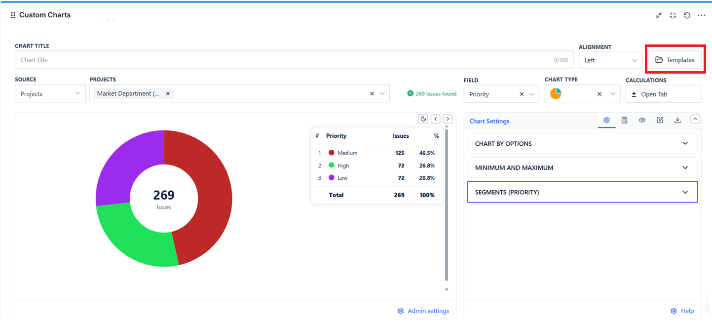Click the green High legend color dot
Viewport: 712px width, 325px height.
(332, 165)
